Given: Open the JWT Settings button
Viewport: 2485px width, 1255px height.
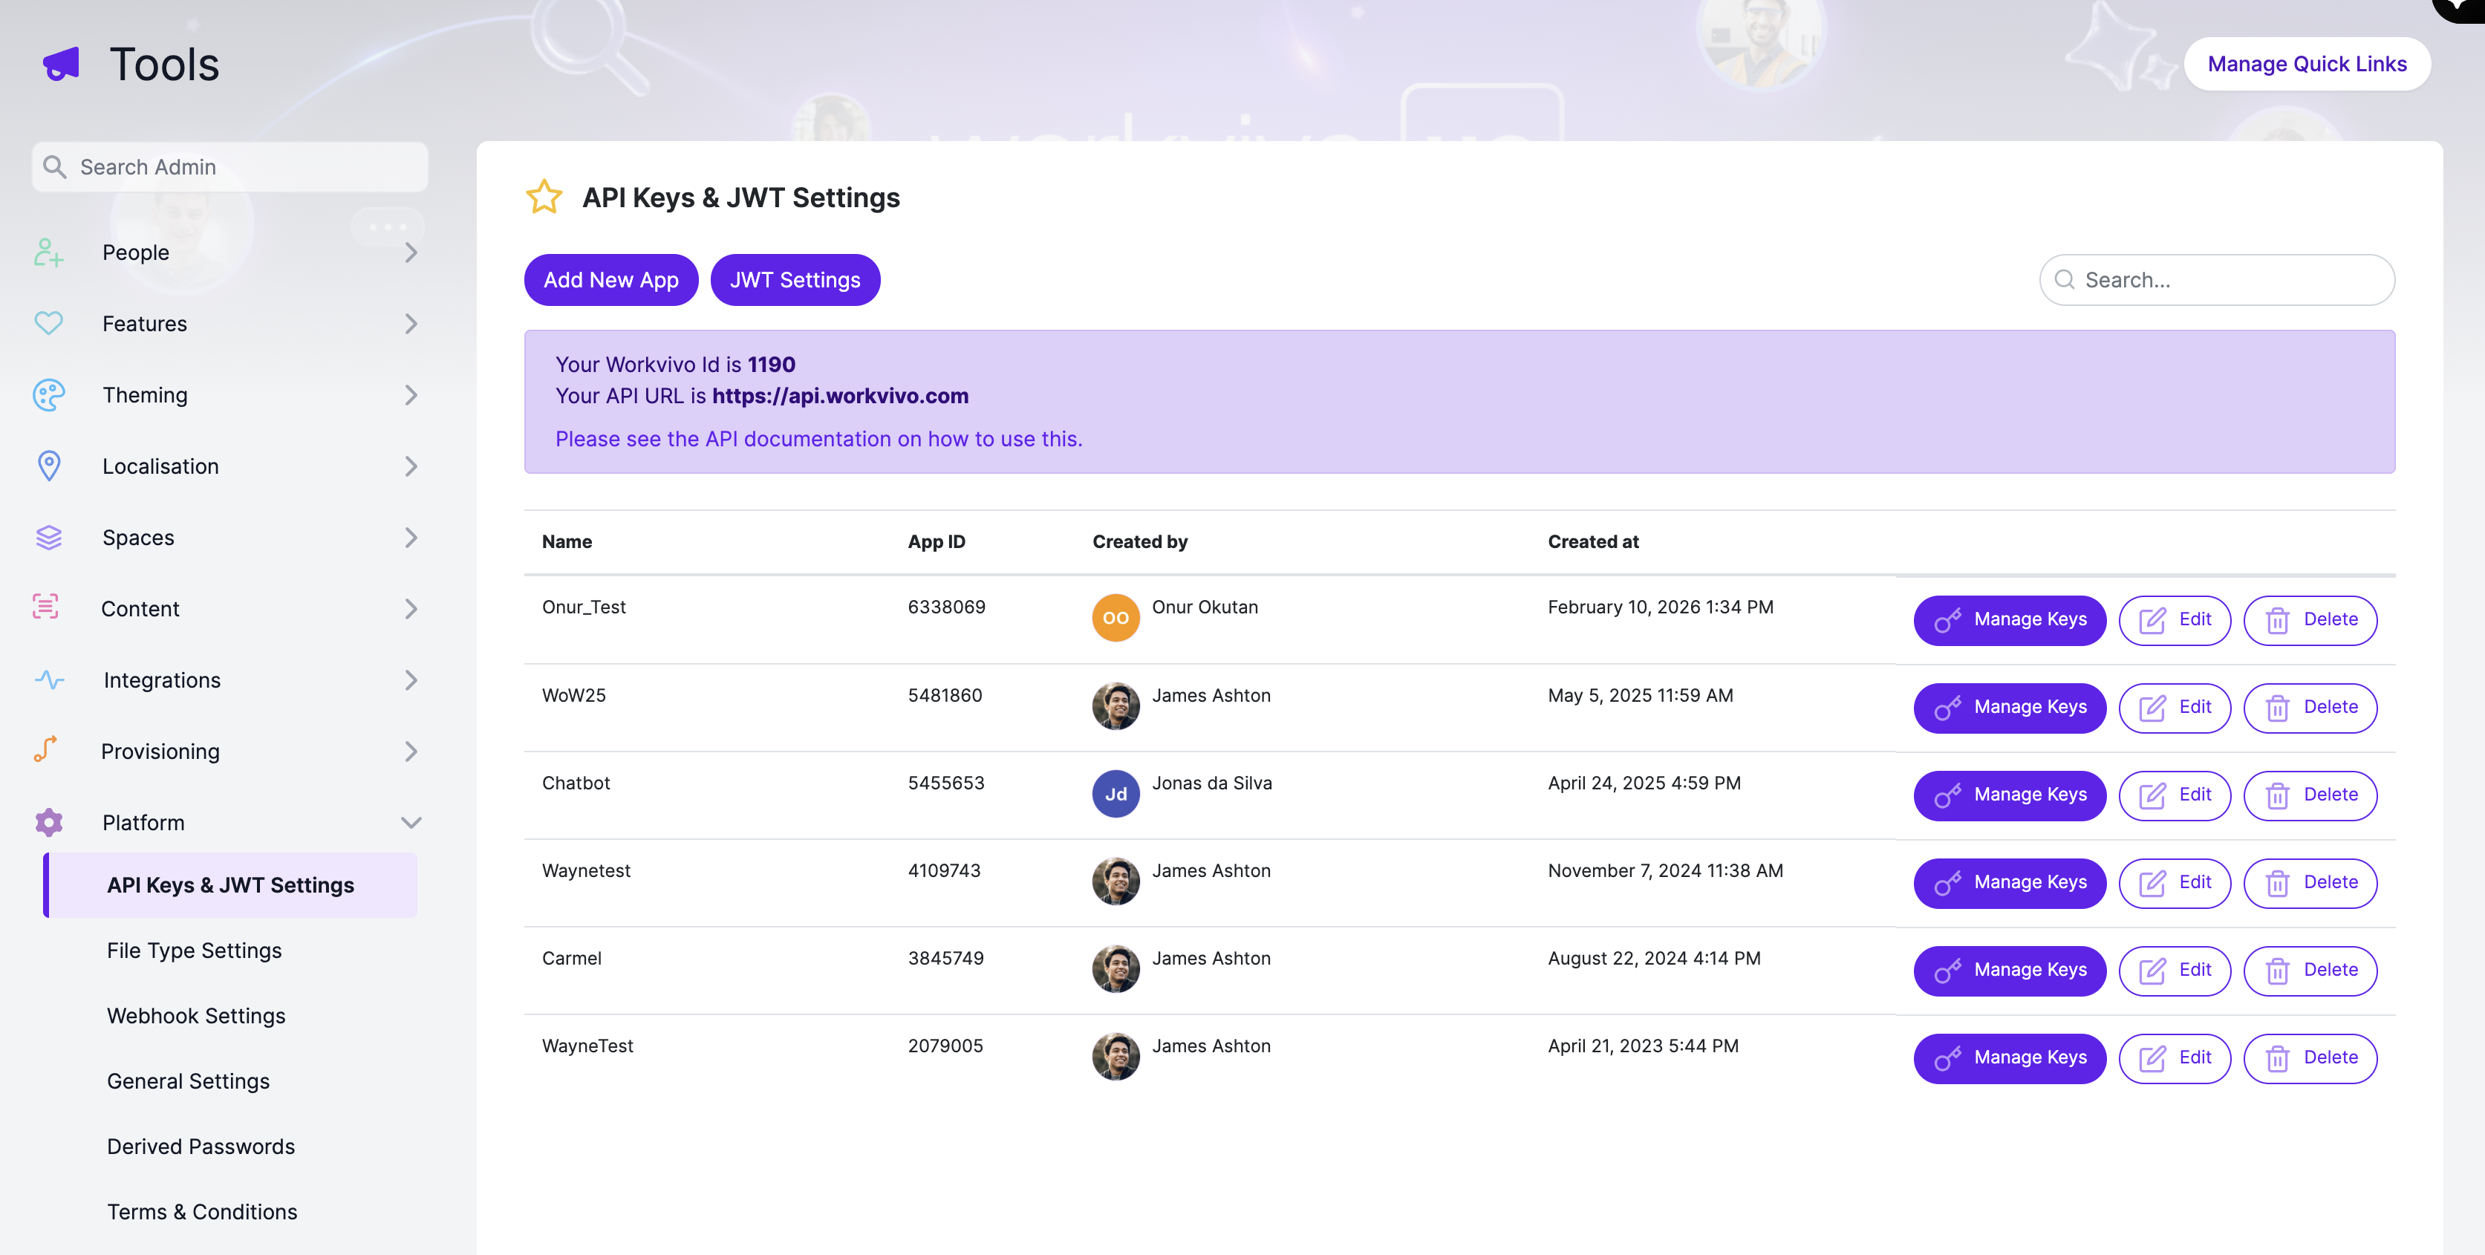Looking at the screenshot, I should [x=795, y=280].
